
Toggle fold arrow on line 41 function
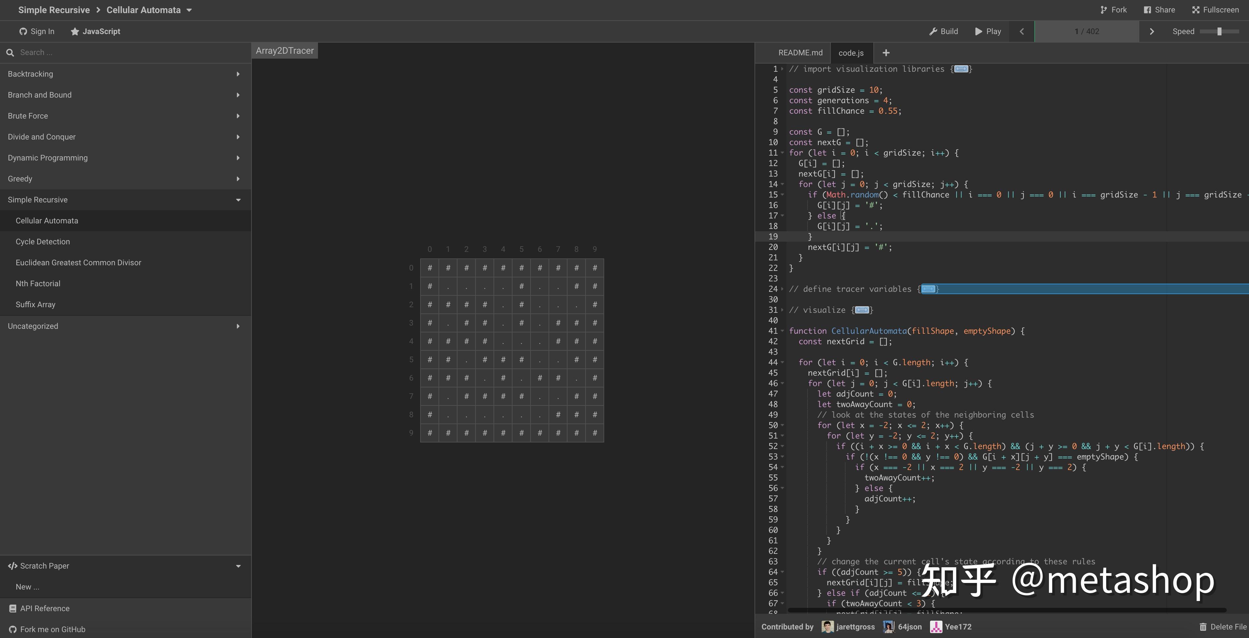782,331
